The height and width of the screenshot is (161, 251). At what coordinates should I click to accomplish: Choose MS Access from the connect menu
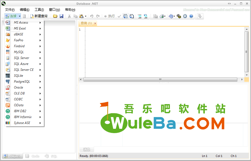click(24, 23)
